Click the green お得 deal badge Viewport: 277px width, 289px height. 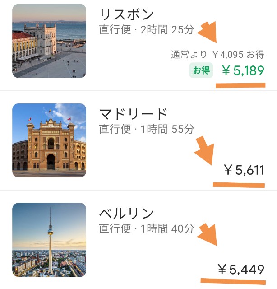(201, 70)
